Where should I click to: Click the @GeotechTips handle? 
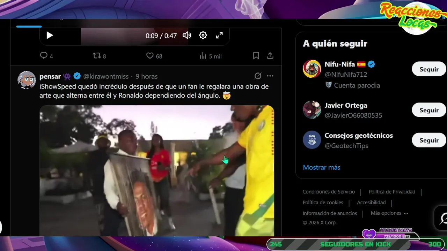coord(346,146)
